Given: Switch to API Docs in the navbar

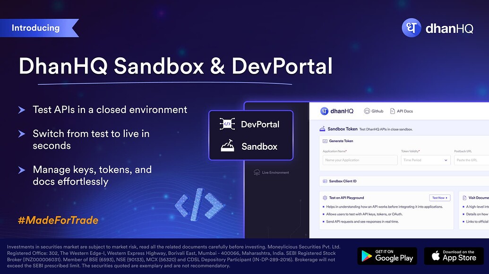Looking at the screenshot, I should tap(402, 111).
